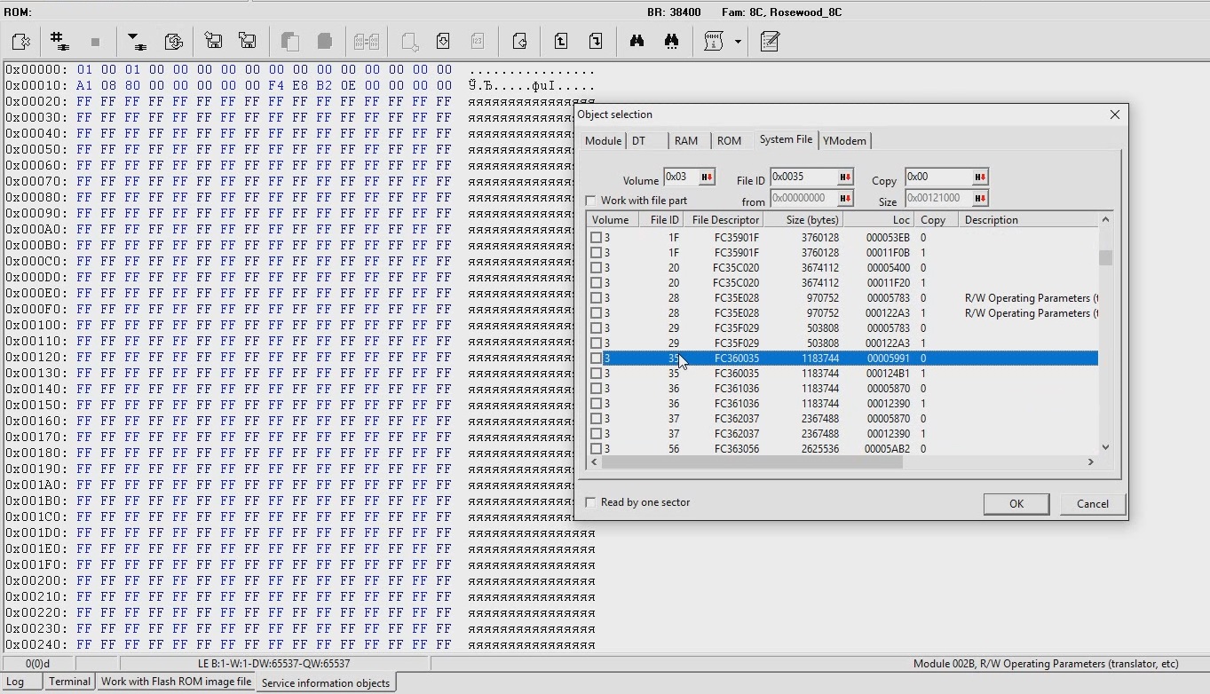Tick the Read by one sector checkbox
Image resolution: width=1210 pixels, height=694 pixels.
591,502
